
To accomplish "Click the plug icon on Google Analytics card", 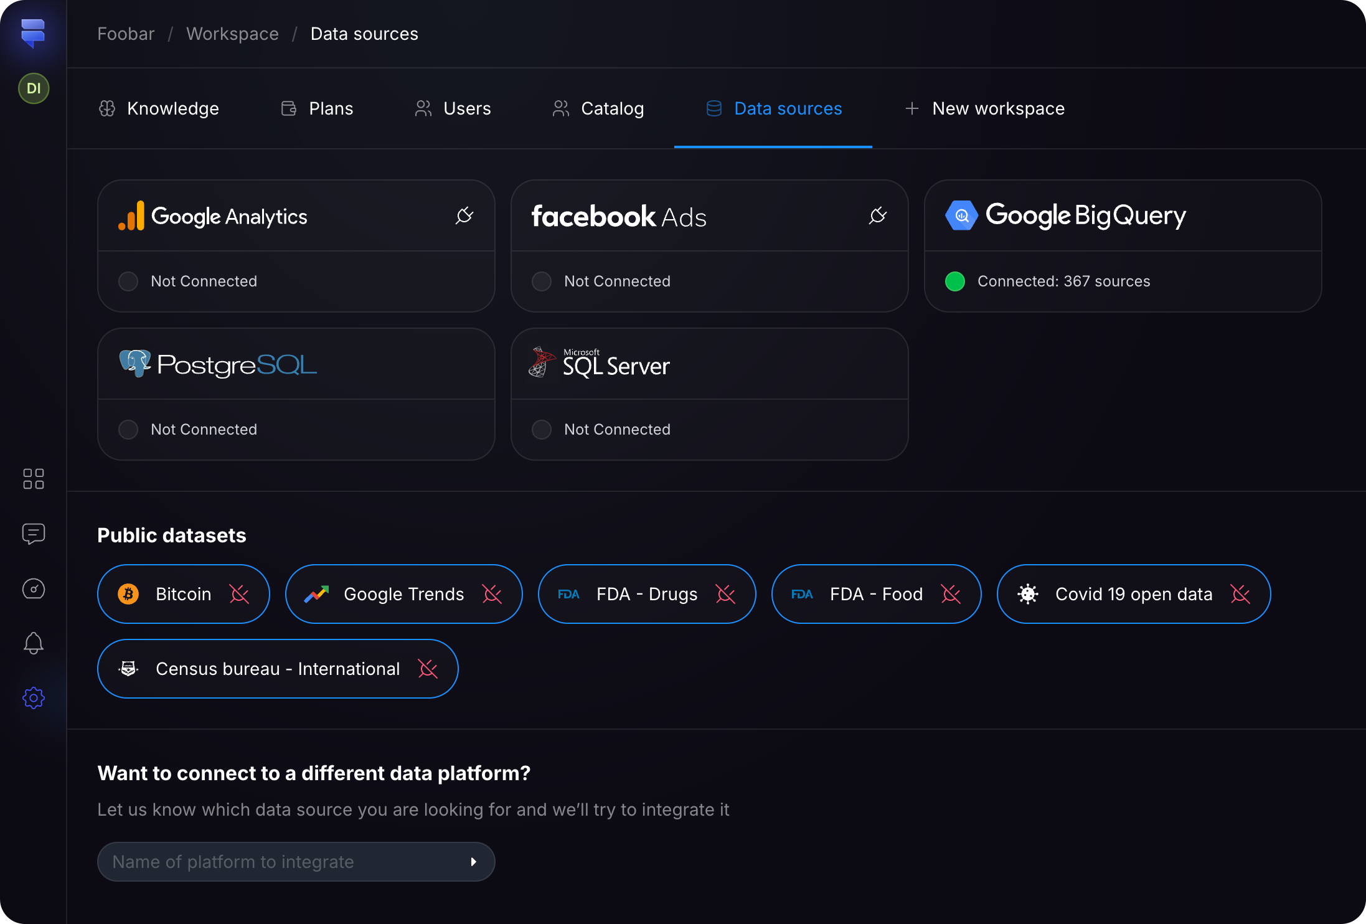I will 464,216.
